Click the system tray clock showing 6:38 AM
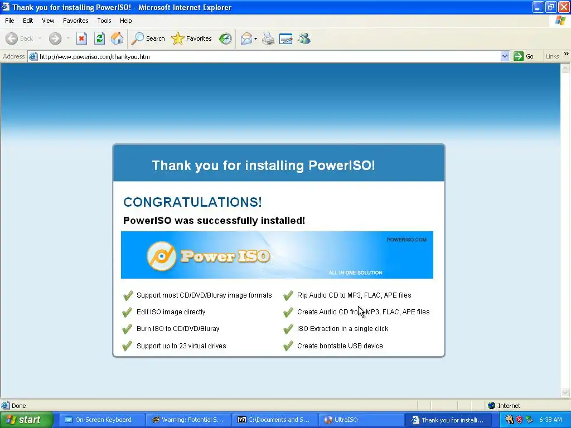The height and width of the screenshot is (428, 571). [550, 420]
